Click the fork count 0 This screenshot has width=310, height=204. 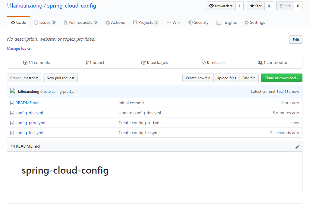click(x=298, y=6)
